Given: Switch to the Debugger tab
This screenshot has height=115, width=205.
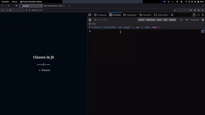Looking at the screenshot, I should point(130,15).
